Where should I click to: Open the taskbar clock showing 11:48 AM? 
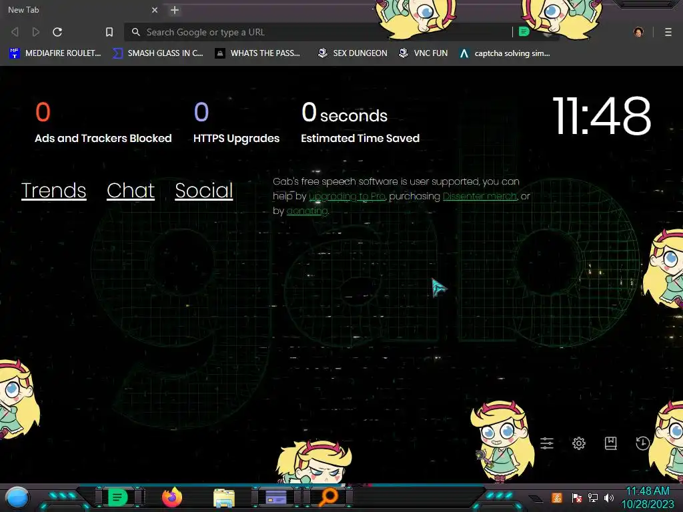(x=648, y=498)
